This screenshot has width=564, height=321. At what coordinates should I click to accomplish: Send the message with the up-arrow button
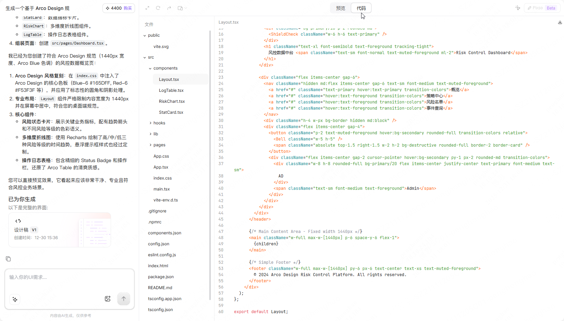coord(124,299)
